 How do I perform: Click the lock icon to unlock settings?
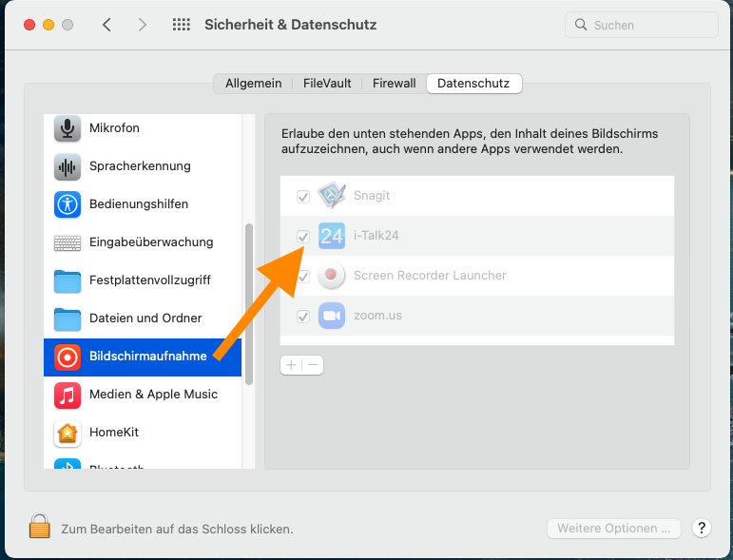click(40, 526)
